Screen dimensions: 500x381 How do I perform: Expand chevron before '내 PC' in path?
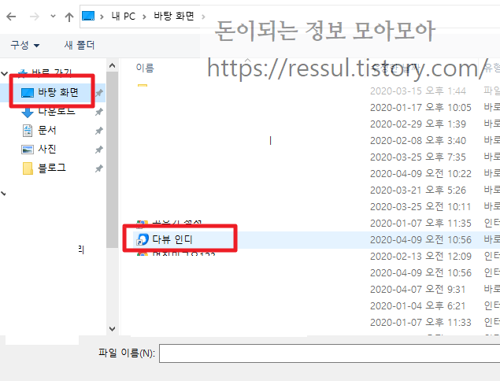click(102, 17)
